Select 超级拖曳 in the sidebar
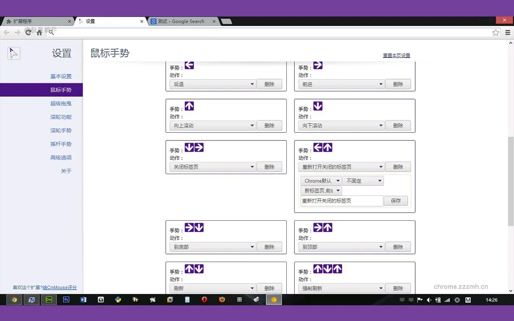The width and height of the screenshot is (514, 321). pos(61,103)
